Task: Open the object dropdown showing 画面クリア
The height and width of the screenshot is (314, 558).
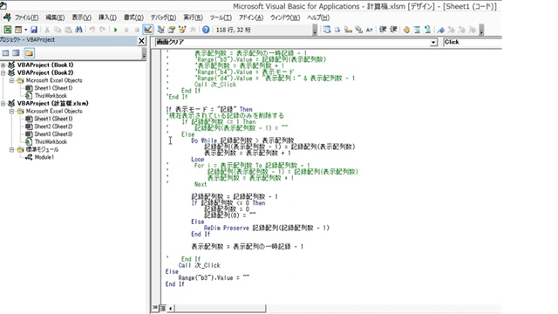Action: (x=433, y=43)
